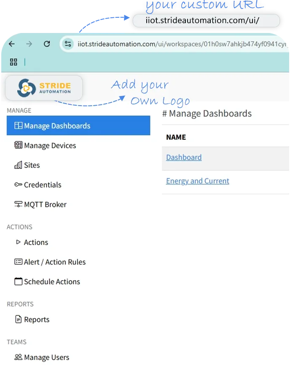The width and height of the screenshot is (290, 371).
Task: Click the Schedule Actions calendar icon
Action: click(18, 281)
